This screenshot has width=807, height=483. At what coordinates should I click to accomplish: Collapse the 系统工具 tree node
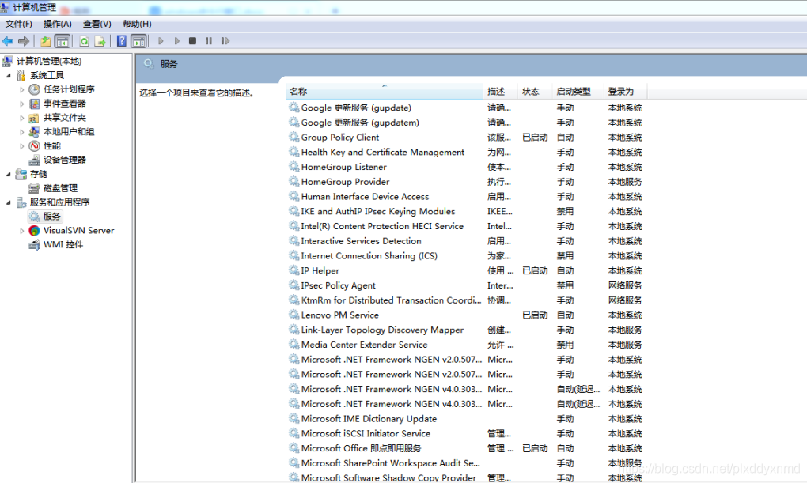8,76
